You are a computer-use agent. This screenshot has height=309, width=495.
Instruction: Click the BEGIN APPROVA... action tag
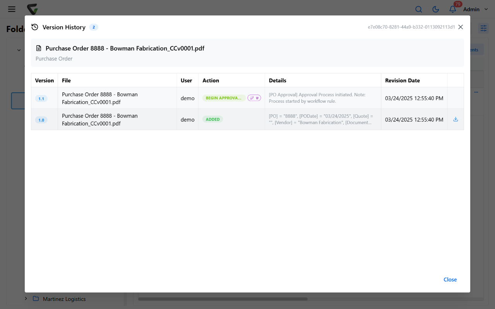point(224,98)
